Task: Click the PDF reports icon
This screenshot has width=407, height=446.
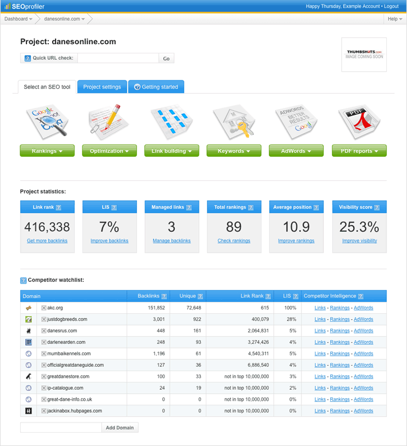Action: pyautogui.click(x=359, y=122)
